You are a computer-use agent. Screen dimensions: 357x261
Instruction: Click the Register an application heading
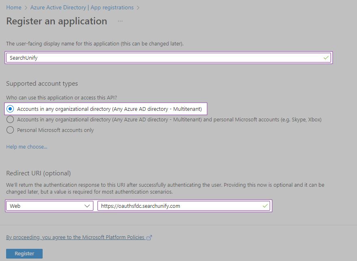pyautogui.click(x=56, y=21)
